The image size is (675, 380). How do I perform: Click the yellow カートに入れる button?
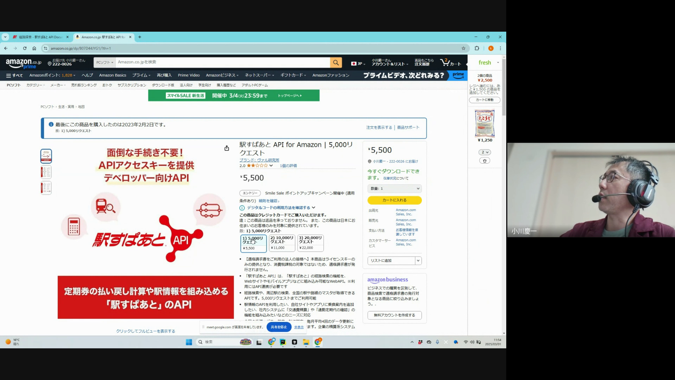394,200
